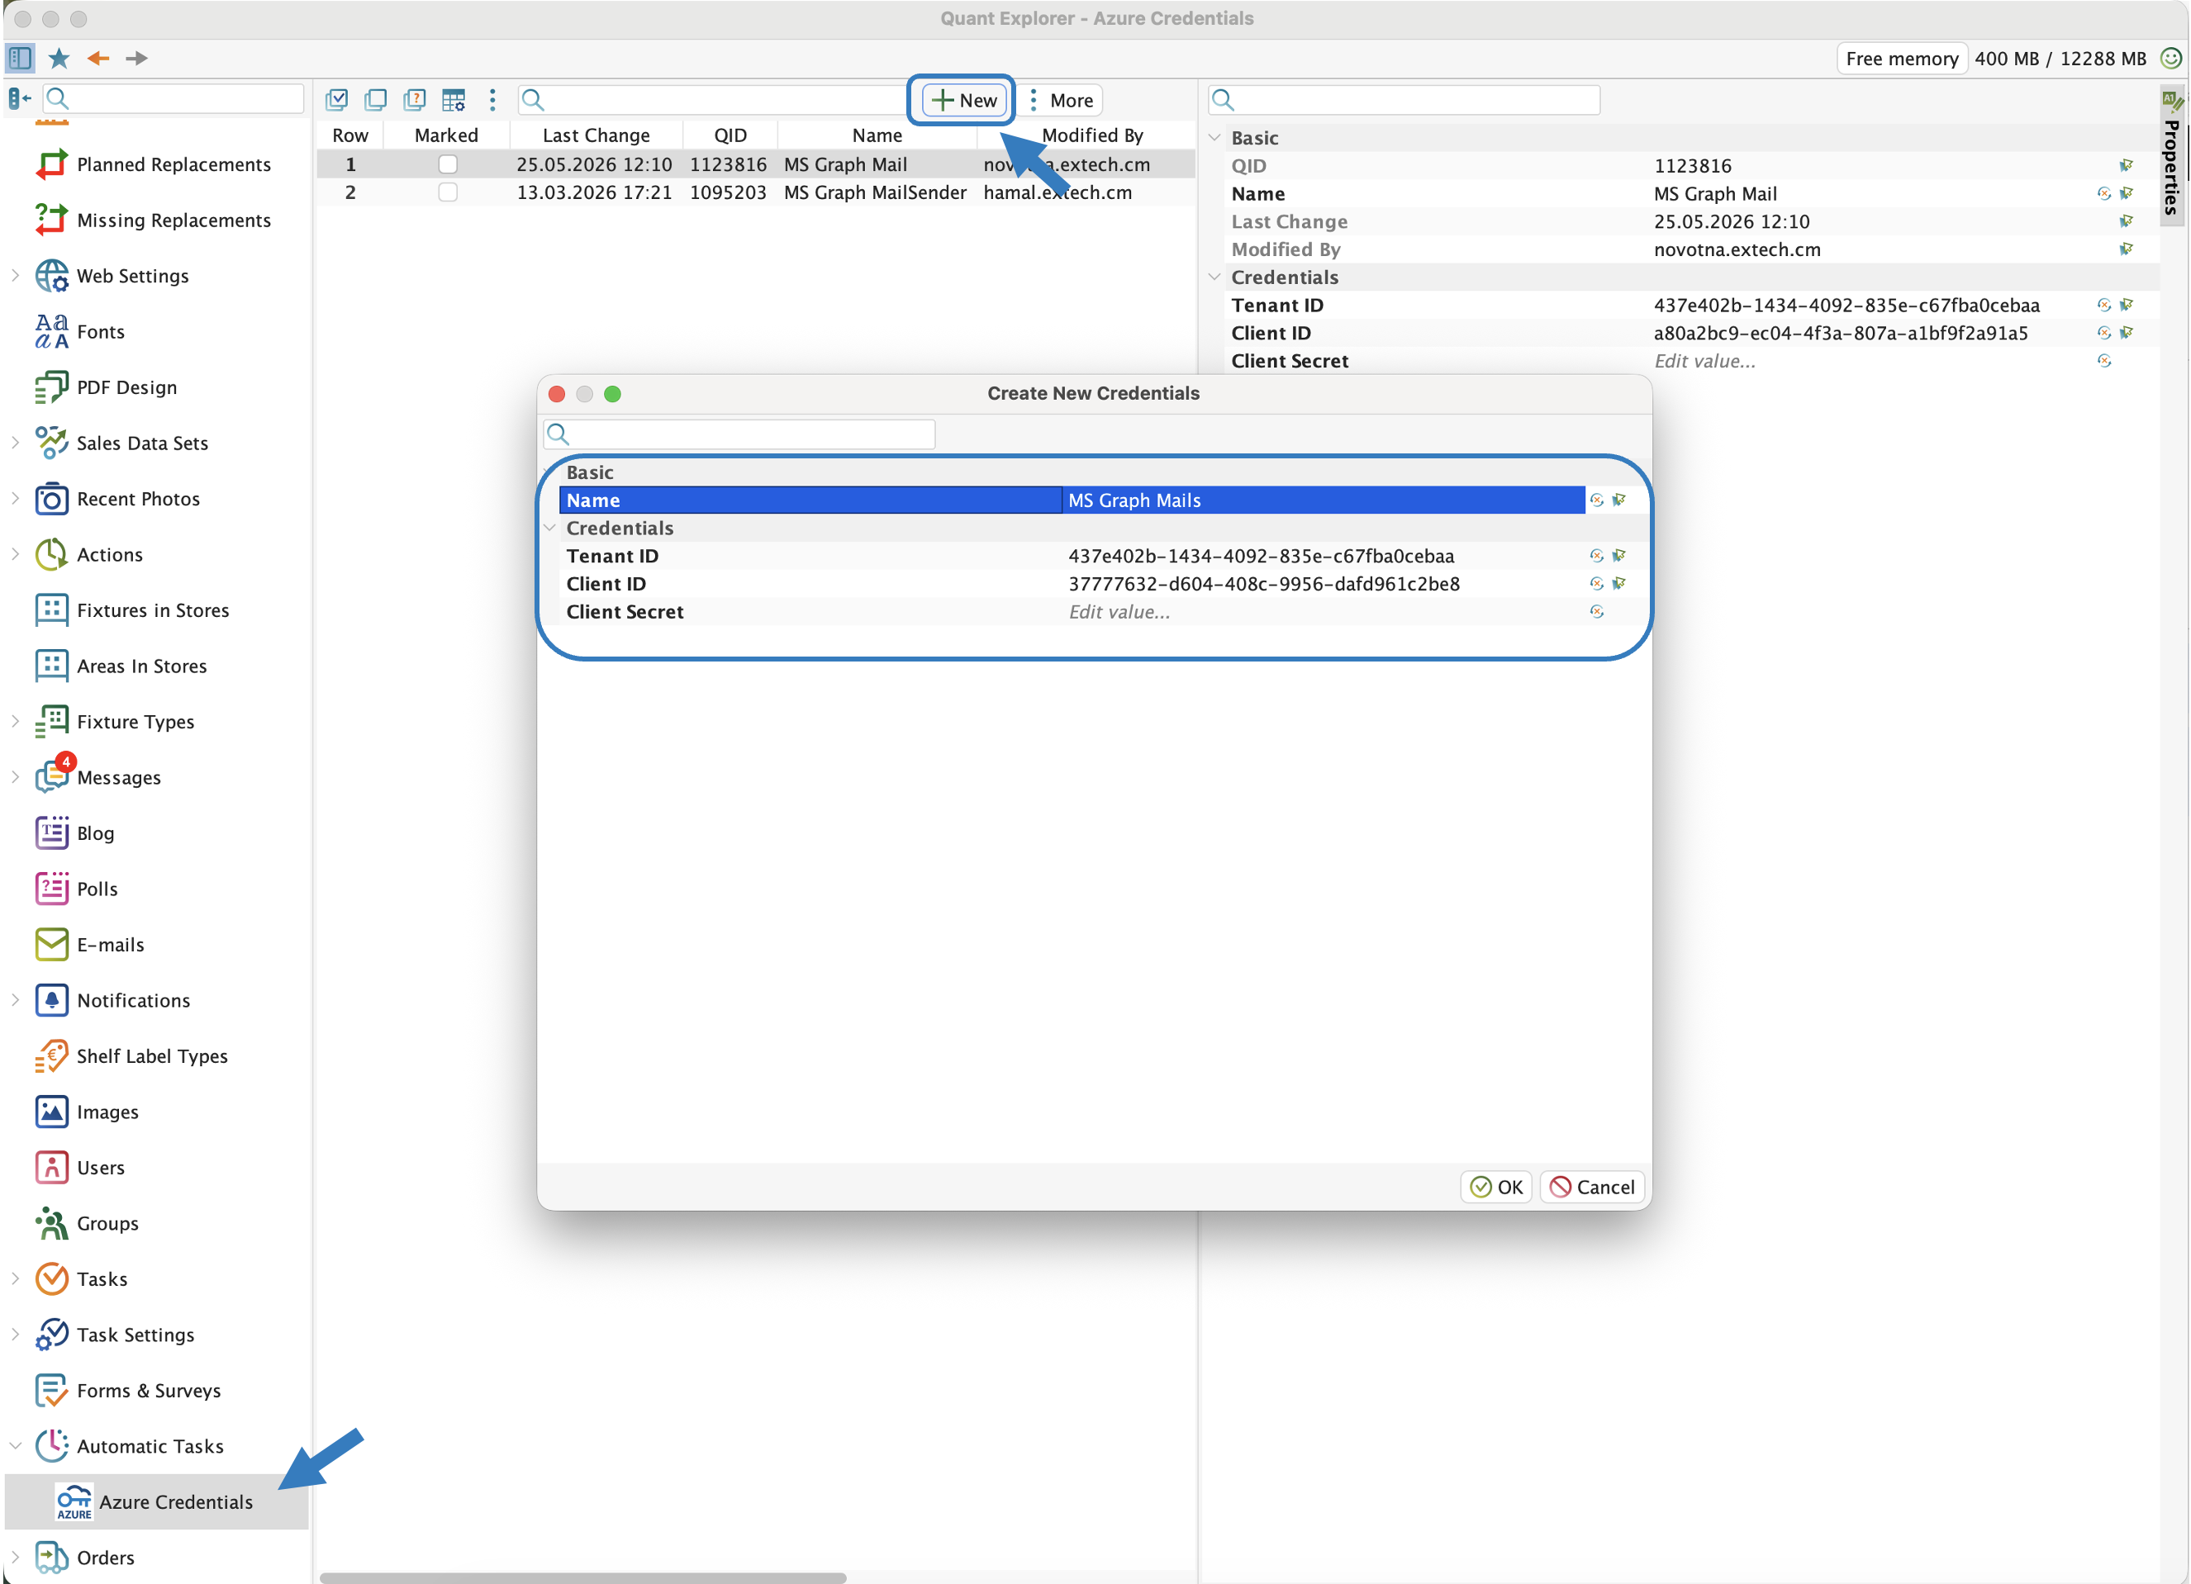The image size is (2191, 1584).
Task: Expand the Fixture Types node
Action: tap(16, 722)
